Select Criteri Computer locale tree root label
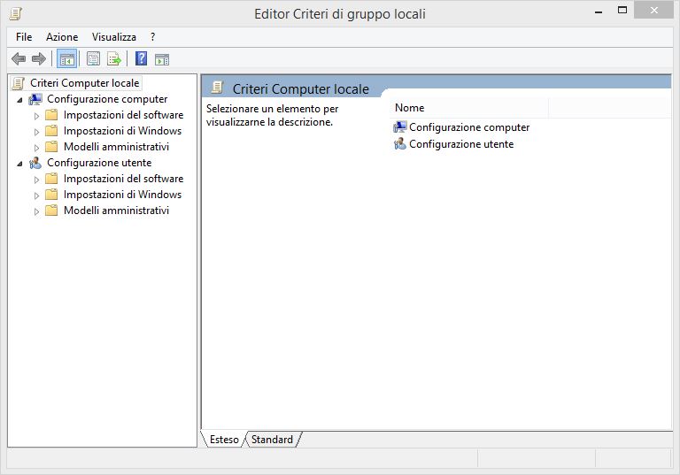Image resolution: width=680 pixels, height=475 pixels. (85, 83)
